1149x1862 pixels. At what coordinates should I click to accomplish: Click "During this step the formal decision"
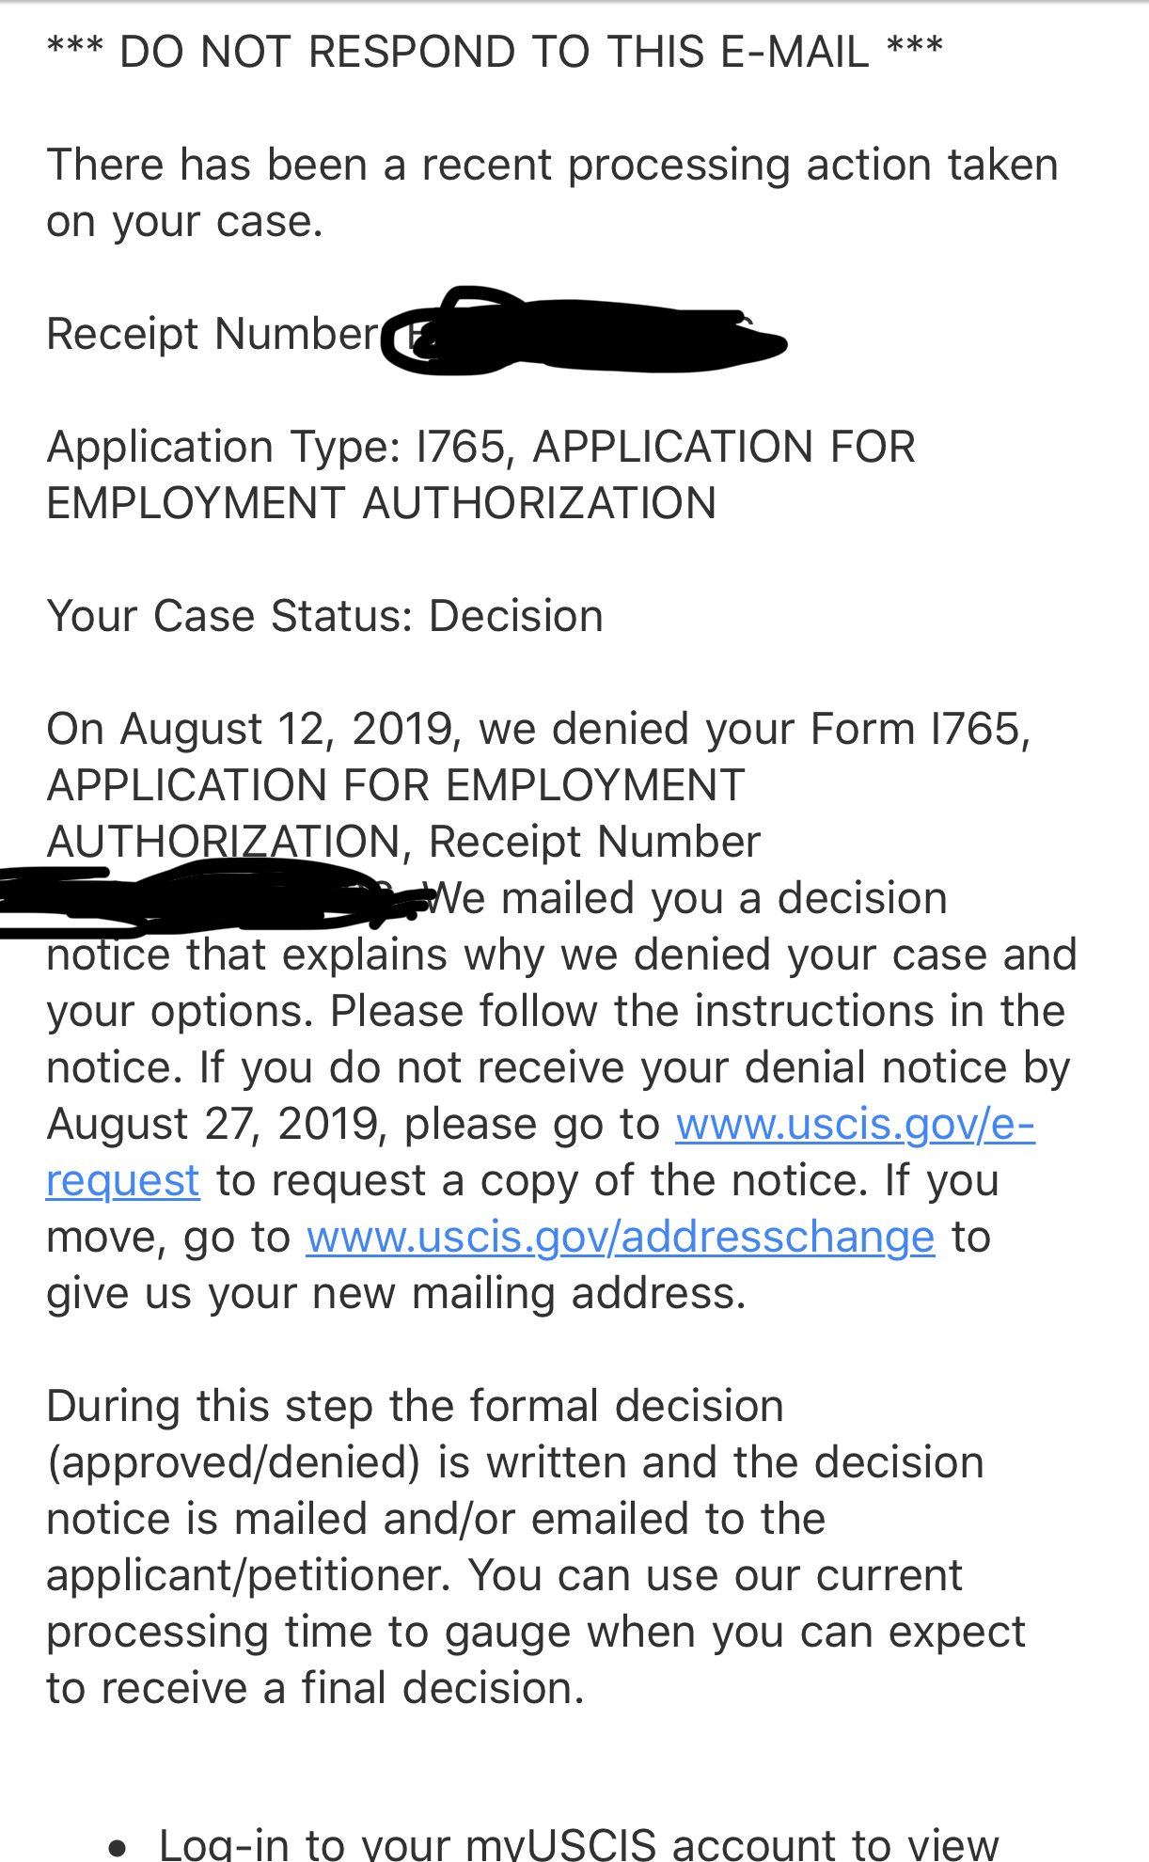(415, 1406)
